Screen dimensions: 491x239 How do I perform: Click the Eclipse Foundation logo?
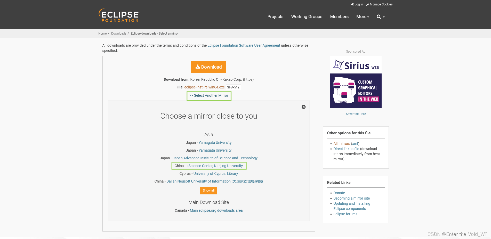click(x=119, y=15)
